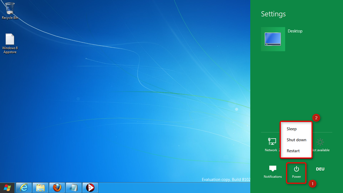Select the DEU keyboard layout indicator
The height and width of the screenshot is (193, 343).
point(320,169)
